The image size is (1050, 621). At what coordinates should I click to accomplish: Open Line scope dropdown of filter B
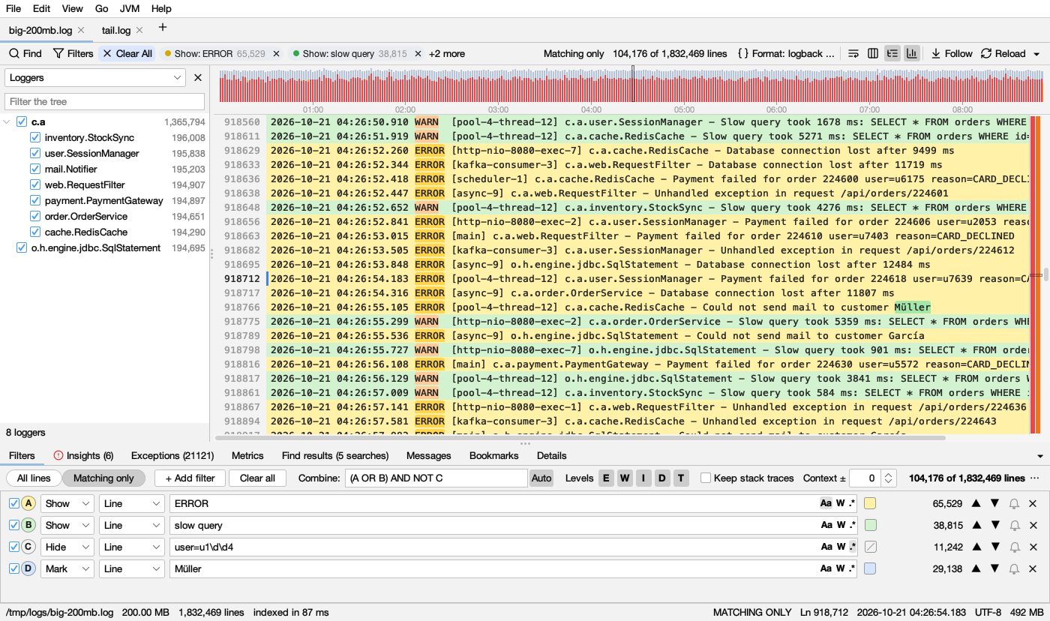(x=131, y=525)
